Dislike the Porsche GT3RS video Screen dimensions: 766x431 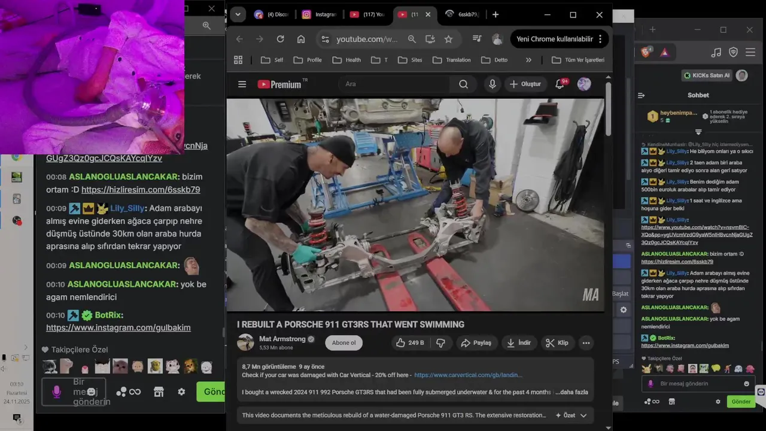[x=440, y=343]
